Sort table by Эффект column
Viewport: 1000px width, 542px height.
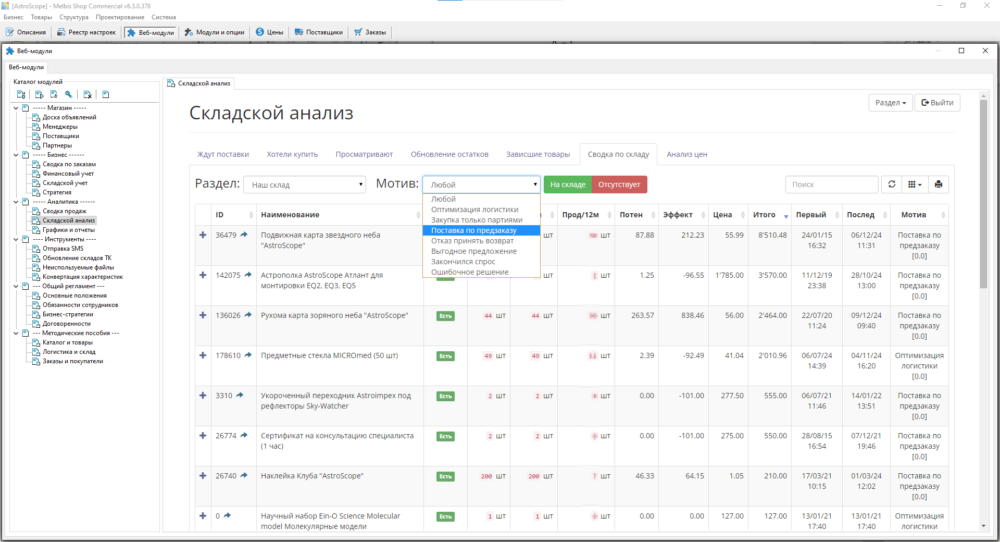[x=683, y=215]
